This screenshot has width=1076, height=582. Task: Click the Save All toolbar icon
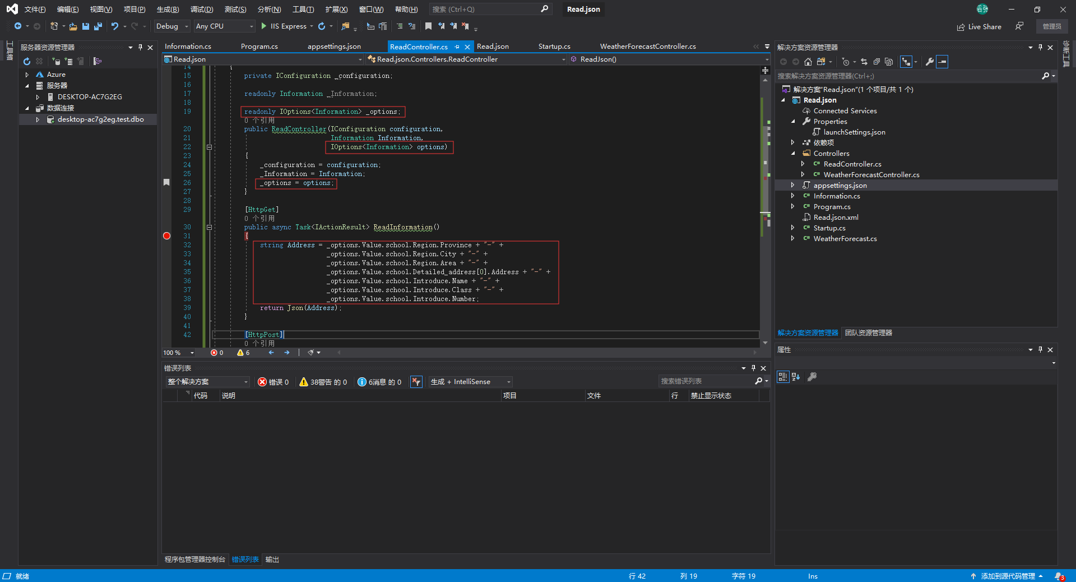[98, 26]
